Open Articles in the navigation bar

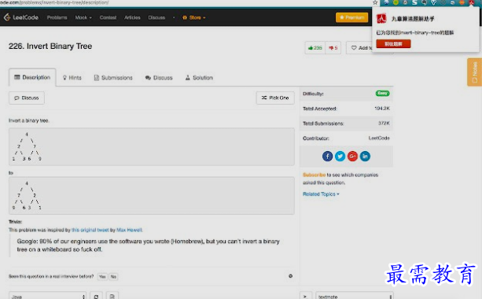pos(132,17)
